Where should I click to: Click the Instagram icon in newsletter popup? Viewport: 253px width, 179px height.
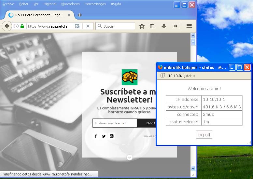[x=112, y=136]
